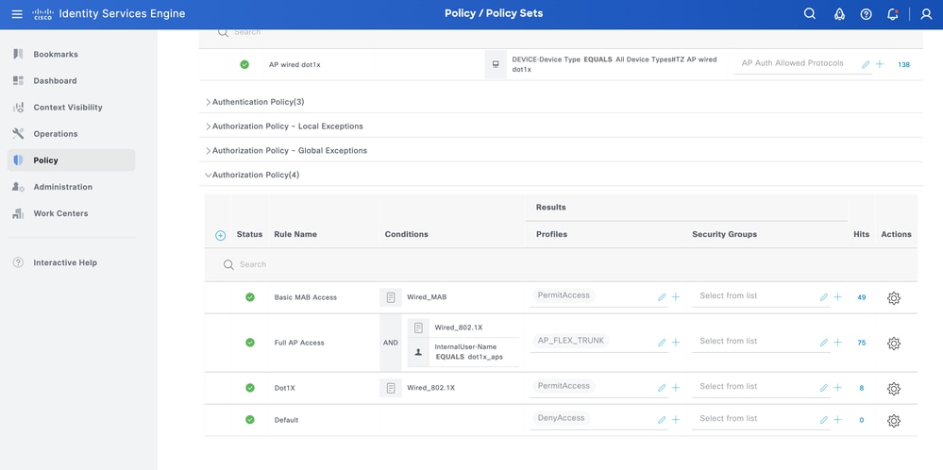Open the user account icon
The width and height of the screenshot is (943, 470).
click(926, 14)
